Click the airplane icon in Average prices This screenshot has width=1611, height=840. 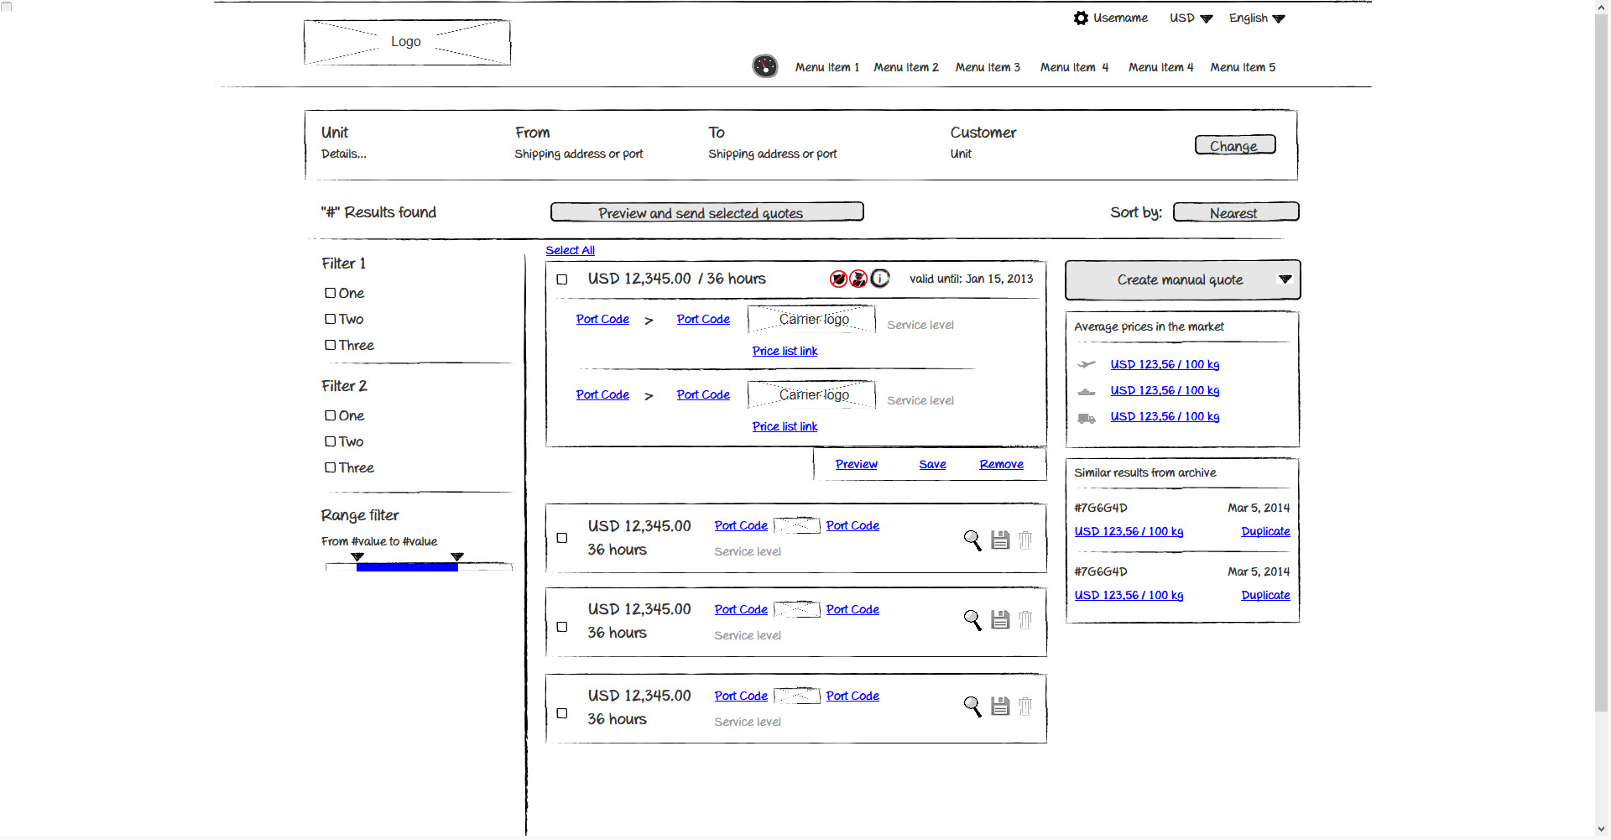pos(1087,364)
